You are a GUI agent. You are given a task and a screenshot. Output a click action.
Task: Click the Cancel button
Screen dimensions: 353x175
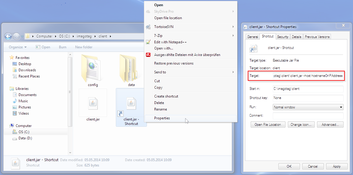313,166
